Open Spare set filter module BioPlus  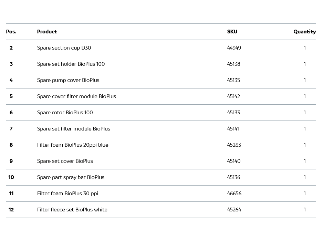[x=74, y=129]
